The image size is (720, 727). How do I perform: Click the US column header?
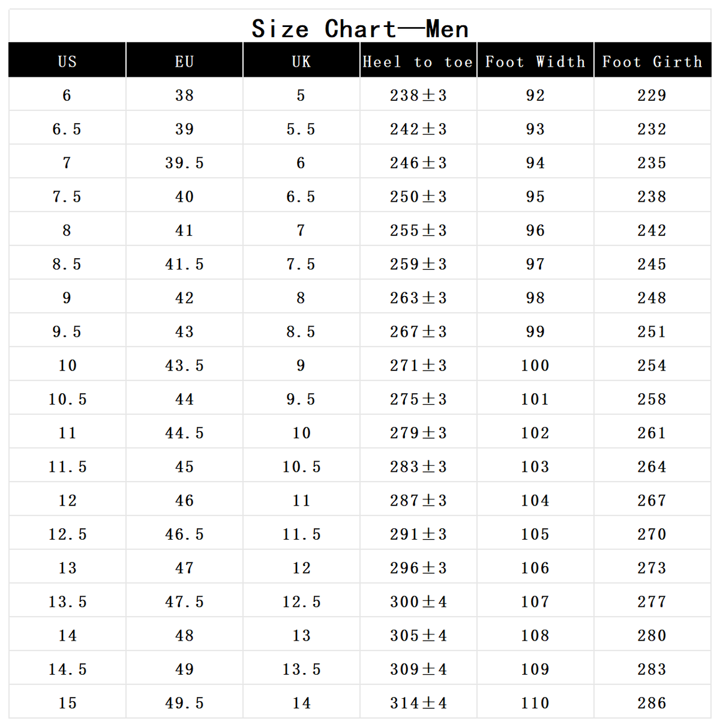tap(67, 60)
